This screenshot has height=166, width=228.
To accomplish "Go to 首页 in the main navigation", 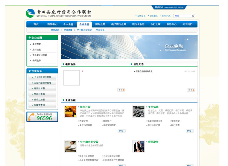I will (x=36, y=25).
